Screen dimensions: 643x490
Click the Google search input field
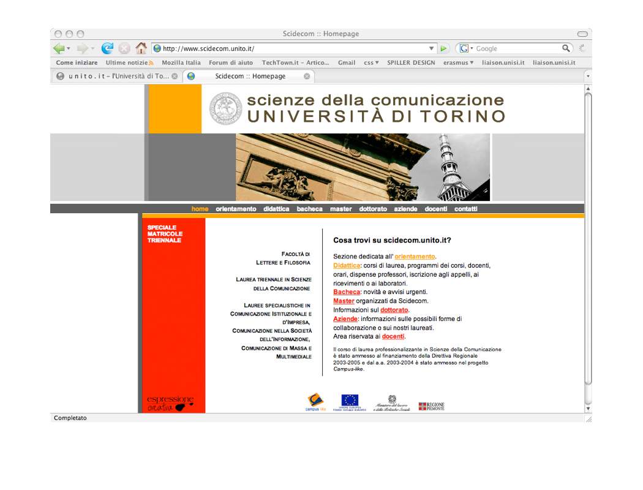coord(518,48)
